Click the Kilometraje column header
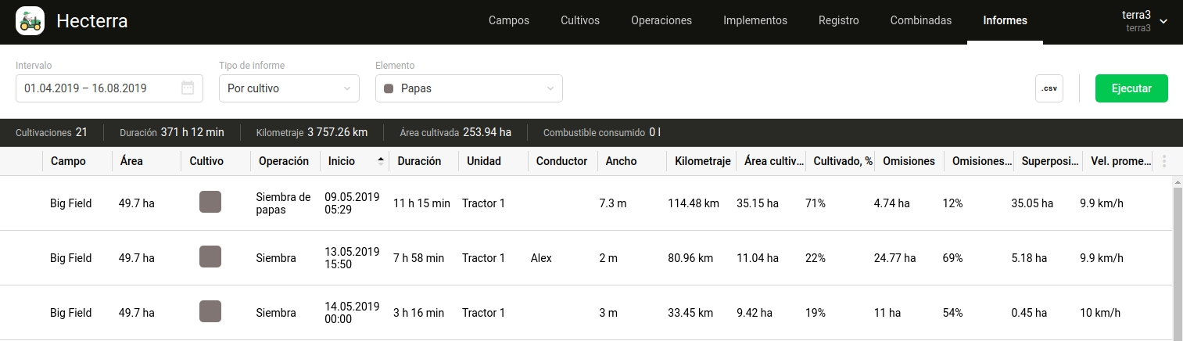Viewport: 1183px width, 341px height. tap(700, 161)
